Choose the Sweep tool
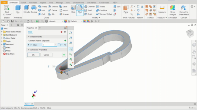The image size is (197, 110). [x=42, y=7]
